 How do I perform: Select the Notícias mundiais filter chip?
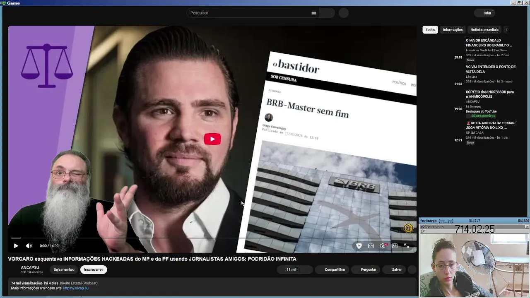[x=484, y=30]
